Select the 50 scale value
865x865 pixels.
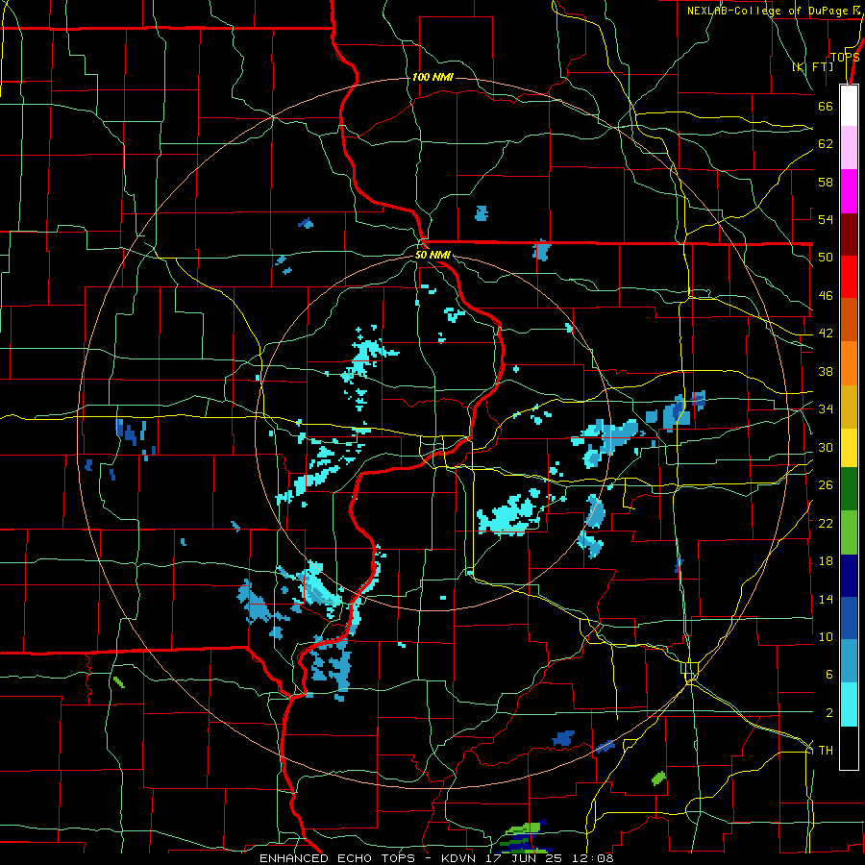click(826, 258)
